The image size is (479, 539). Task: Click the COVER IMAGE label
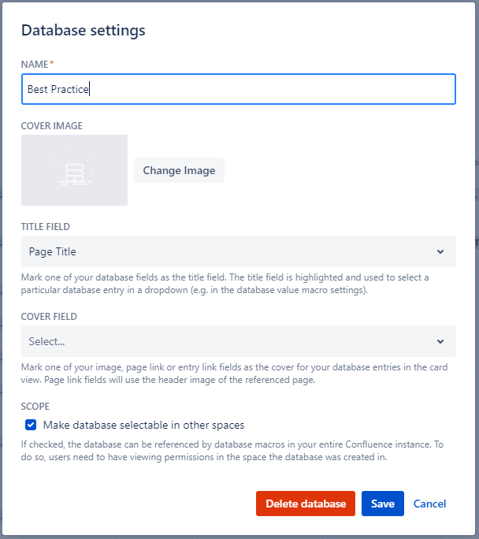coord(51,126)
